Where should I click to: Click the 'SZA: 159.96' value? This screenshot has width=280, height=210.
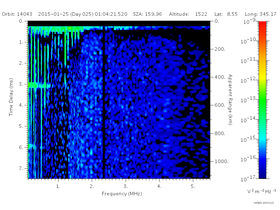coord(147,14)
